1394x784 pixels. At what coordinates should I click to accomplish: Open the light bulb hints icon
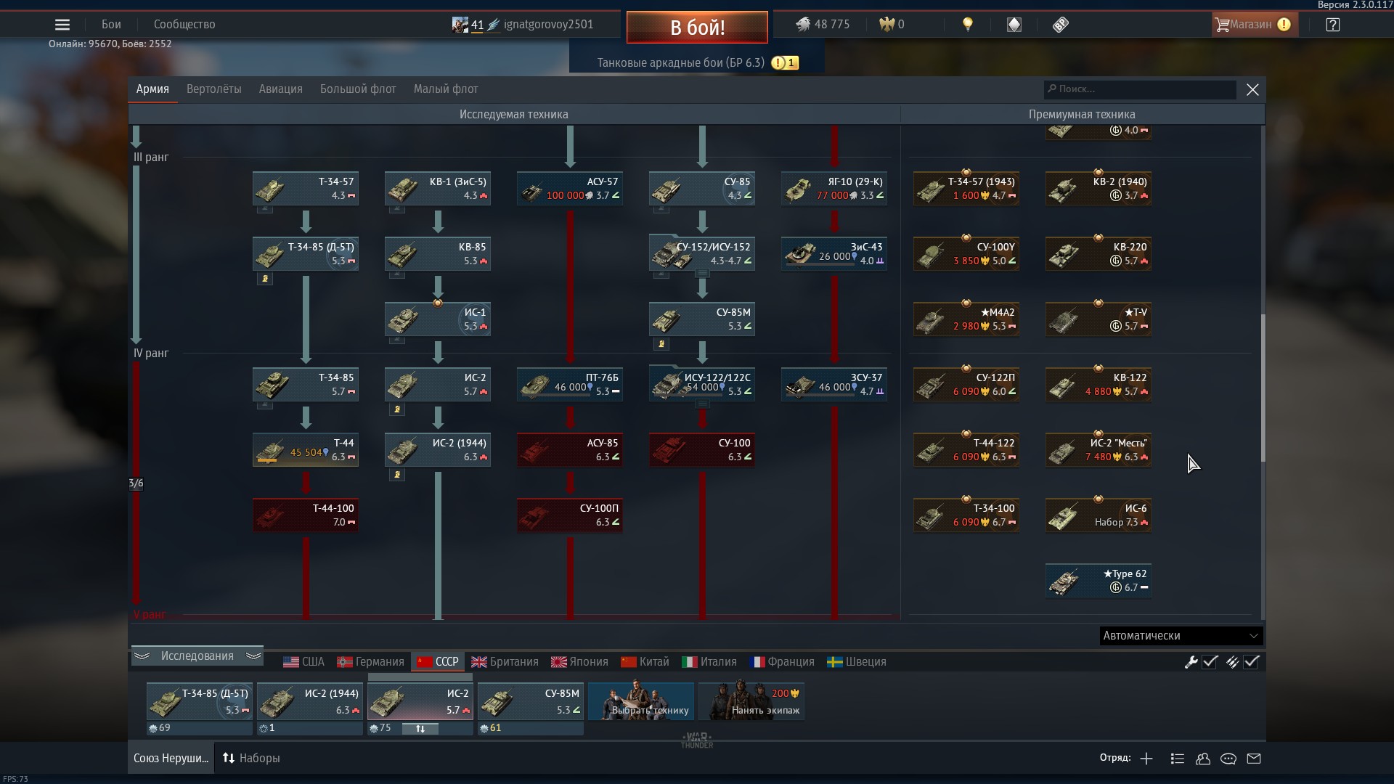point(968,25)
